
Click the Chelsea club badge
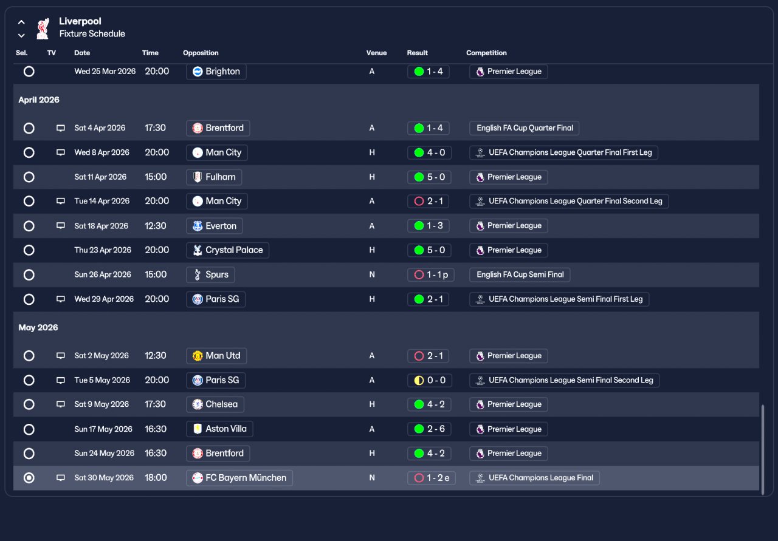197,404
